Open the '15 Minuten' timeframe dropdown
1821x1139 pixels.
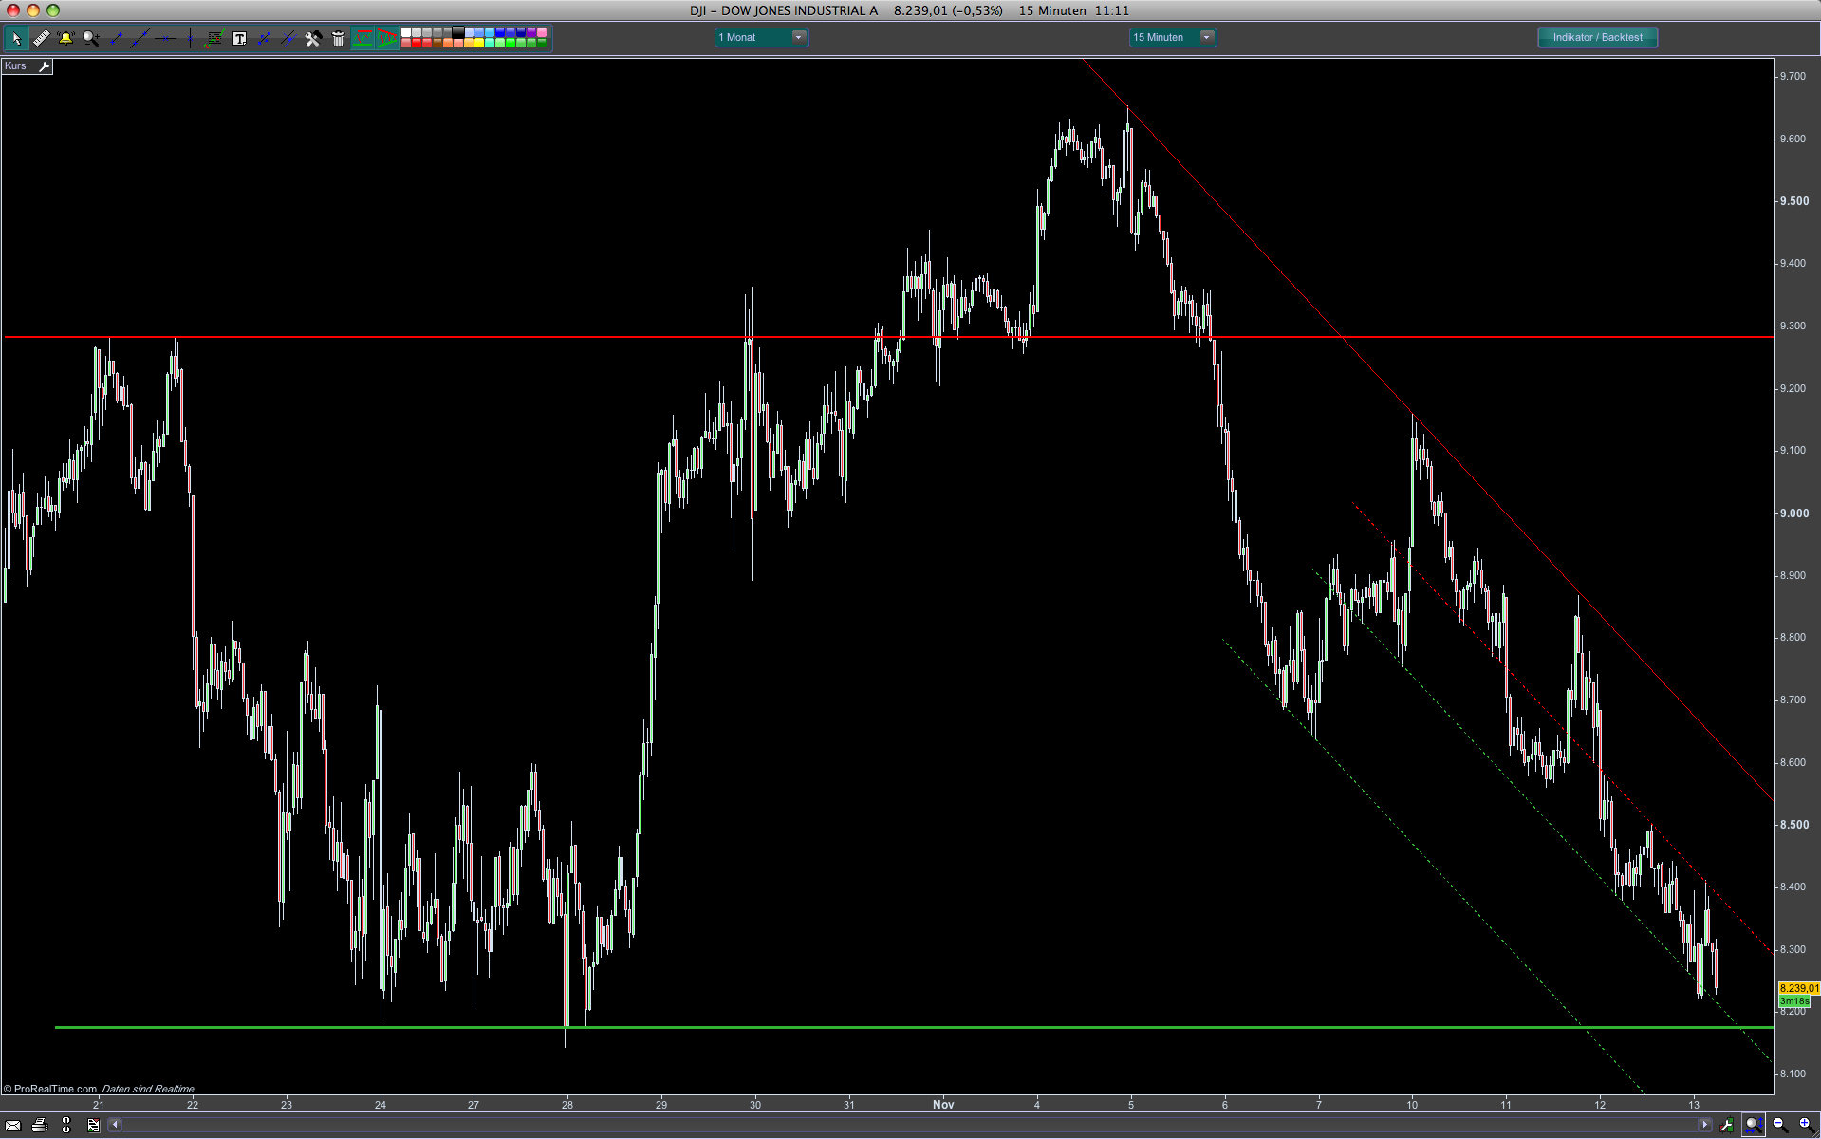pyautogui.click(x=1172, y=37)
